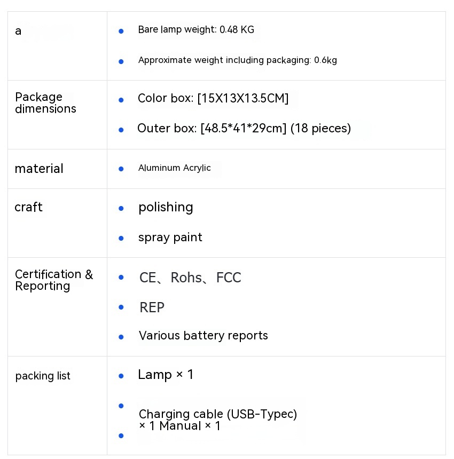Click the bullet beside spray paint
The image size is (454, 459).
pos(121,238)
